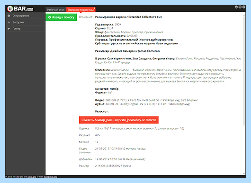251x183 pixels.
Task: Click the Страна США line
Action: click(104, 28)
